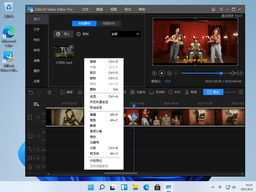This screenshot has height=192, width=256.
Task: Open the 特效 sidebar section
Action: 37,40
